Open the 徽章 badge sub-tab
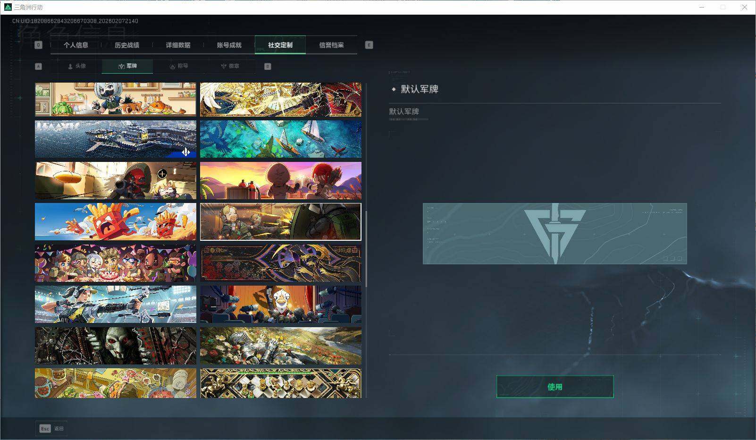The width and height of the screenshot is (756, 440). [x=230, y=66]
